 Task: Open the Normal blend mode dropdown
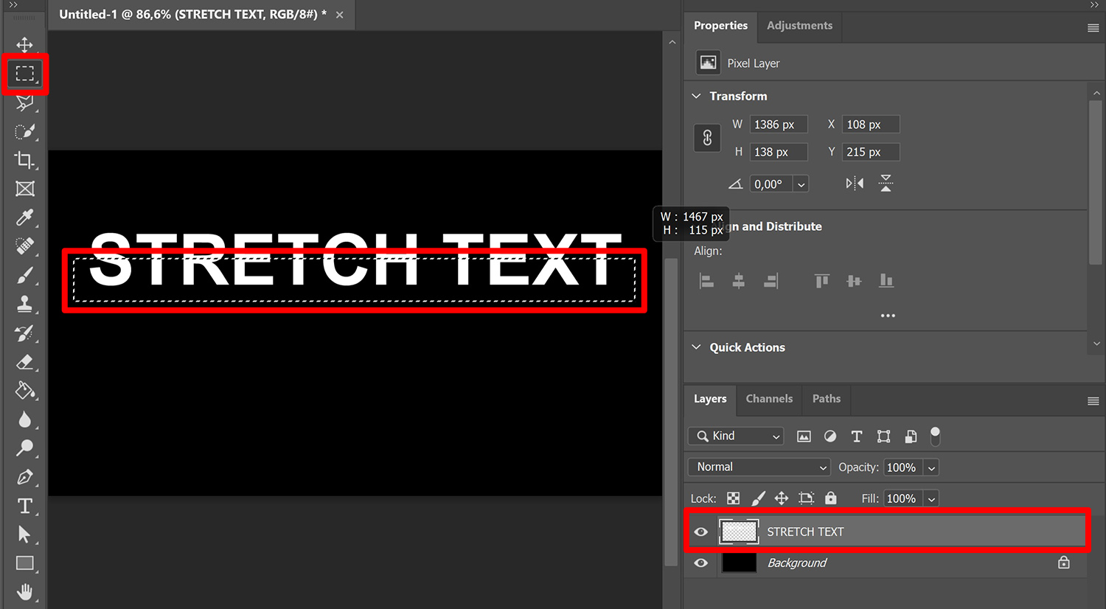759,467
